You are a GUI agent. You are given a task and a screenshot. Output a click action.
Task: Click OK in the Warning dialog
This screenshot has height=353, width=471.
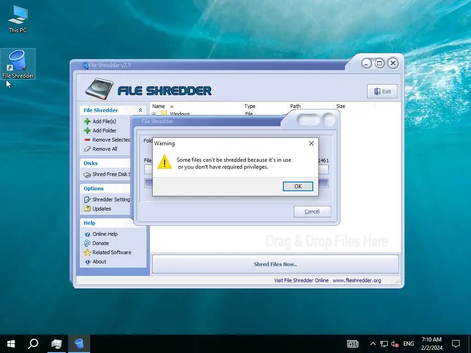(x=298, y=187)
